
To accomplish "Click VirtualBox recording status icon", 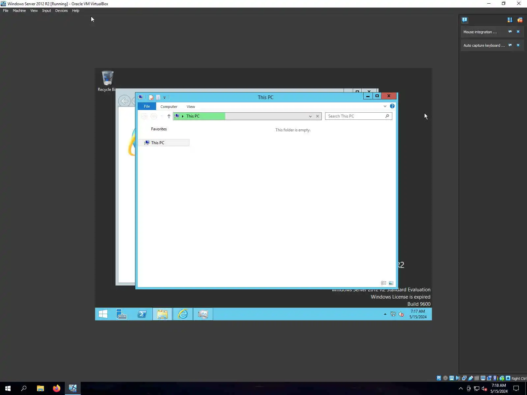I will coord(489,378).
